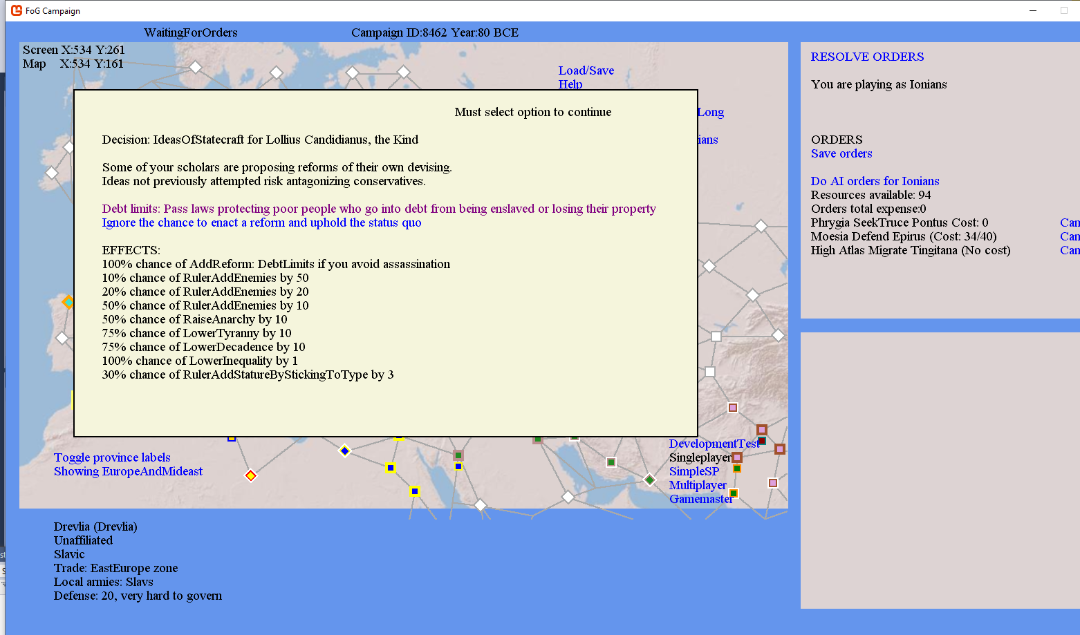Open the Help menu link
The height and width of the screenshot is (635, 1080).
570,84
